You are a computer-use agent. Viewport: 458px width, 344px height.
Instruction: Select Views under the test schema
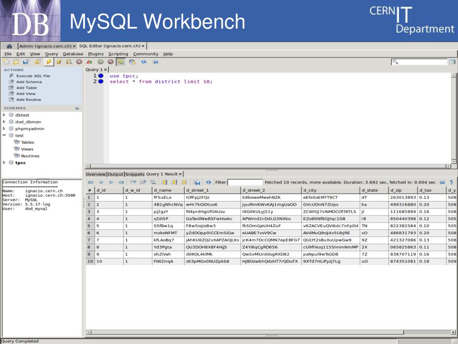27,149
